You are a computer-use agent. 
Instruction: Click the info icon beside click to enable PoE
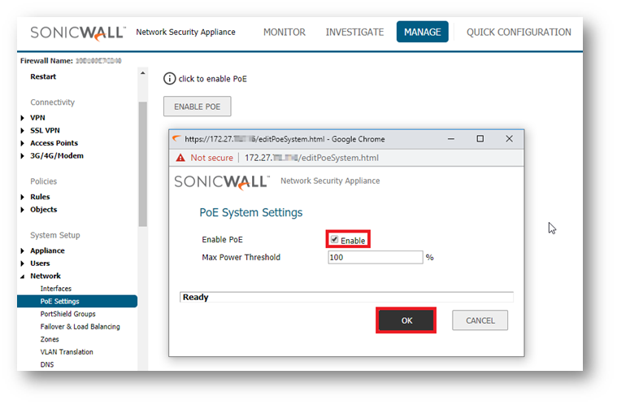coord(169,79)
